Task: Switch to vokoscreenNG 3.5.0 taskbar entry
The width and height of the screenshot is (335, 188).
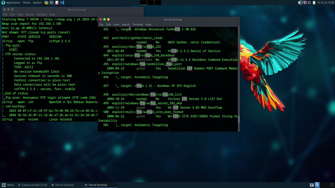Action: 33,185
